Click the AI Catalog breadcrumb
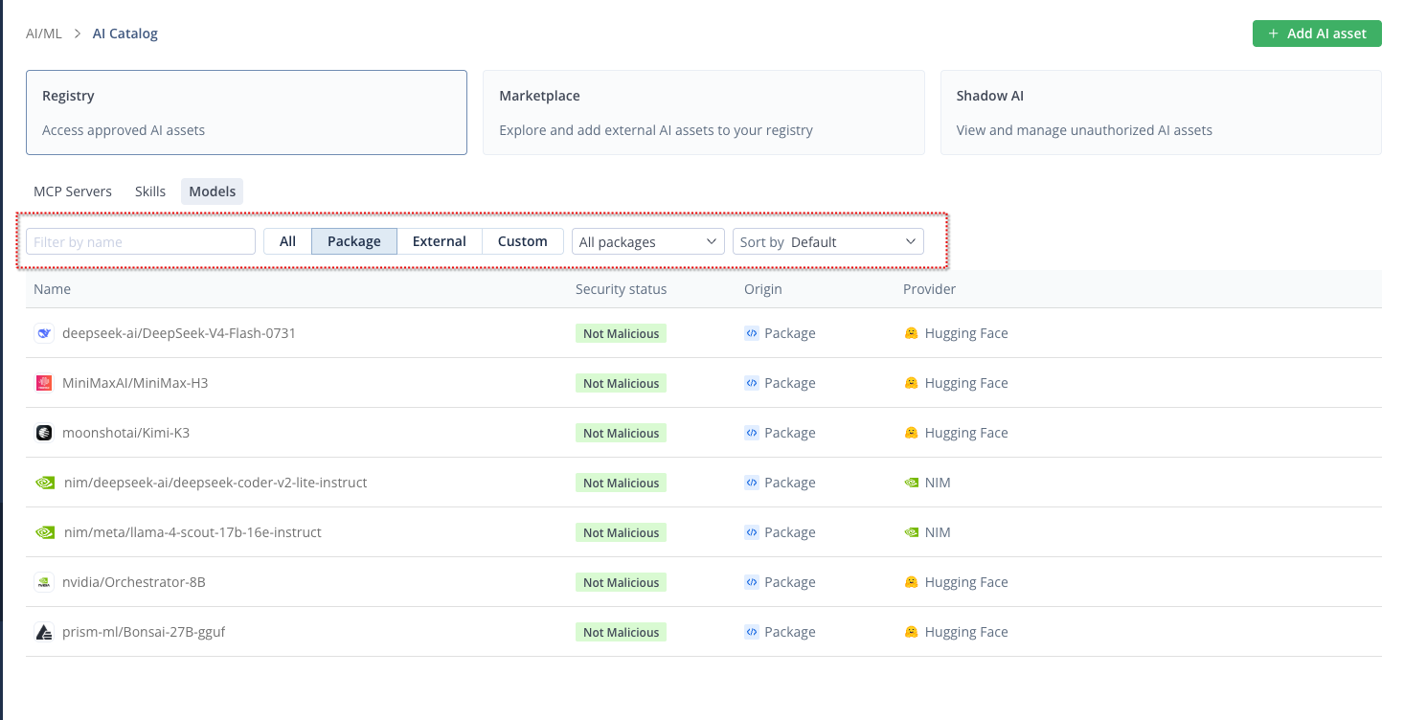Viewport: 1404px width, 720px height. [x=125, y=34]
